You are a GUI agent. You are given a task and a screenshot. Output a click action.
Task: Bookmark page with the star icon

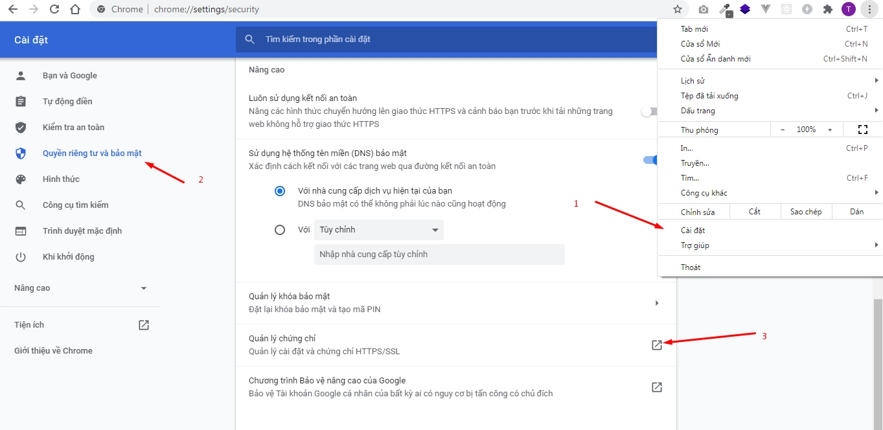point(678,10)
